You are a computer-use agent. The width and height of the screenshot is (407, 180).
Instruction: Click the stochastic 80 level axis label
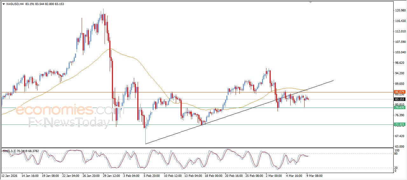click(397, 154)
